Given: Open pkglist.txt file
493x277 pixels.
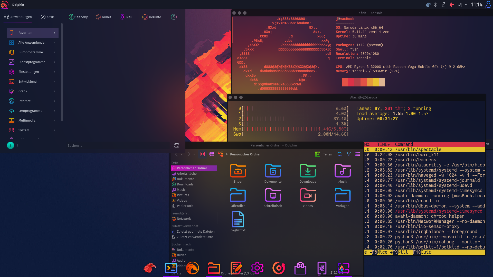Looking at the screenshot, I should tap(238, 220).
